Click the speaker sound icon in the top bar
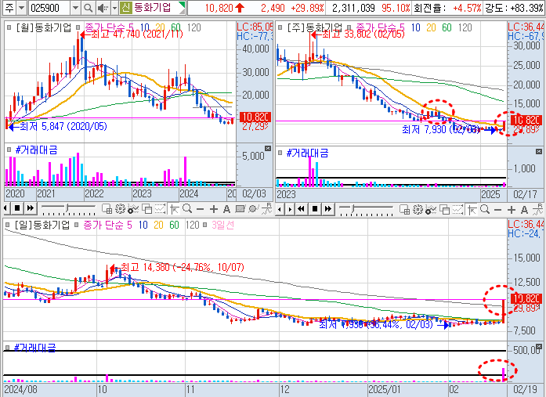Image resolution: width=546 pixels, height=397 pixels. (103, 8)
